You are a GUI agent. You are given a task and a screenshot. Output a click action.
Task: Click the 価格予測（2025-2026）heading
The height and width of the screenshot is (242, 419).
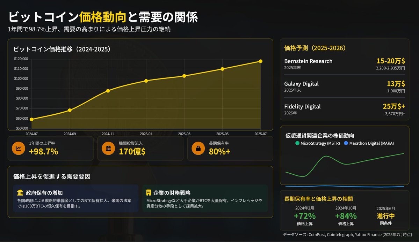coord(315,48)
